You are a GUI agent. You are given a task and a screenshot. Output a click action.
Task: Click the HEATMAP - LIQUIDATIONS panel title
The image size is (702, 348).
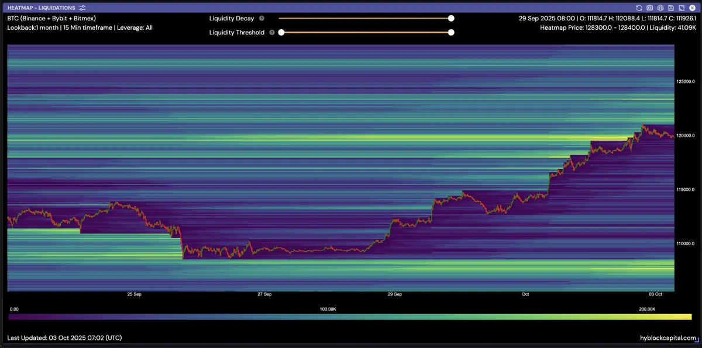pyautogui.click(x=42, y=8)
